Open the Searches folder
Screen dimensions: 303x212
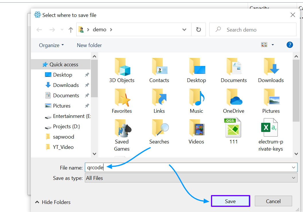tap(159, 132)
